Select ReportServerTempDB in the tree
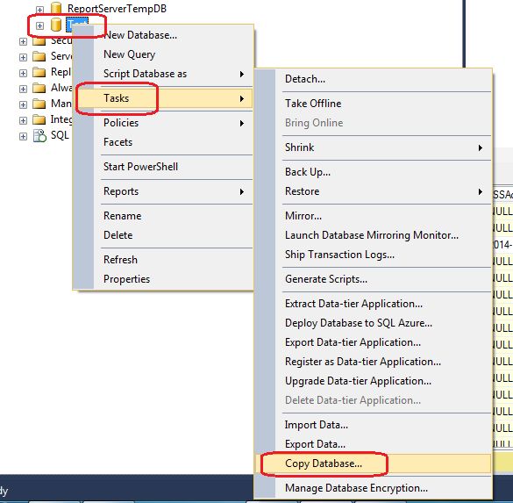The height and width of the screenshot is (503, 513). (117, 8)
